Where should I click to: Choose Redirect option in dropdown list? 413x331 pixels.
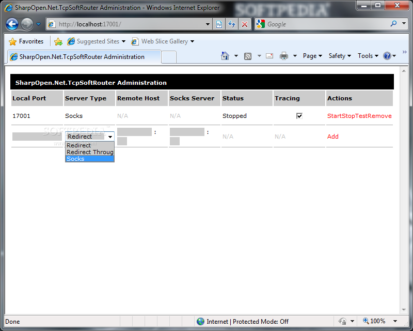click(x=89, y=145)
